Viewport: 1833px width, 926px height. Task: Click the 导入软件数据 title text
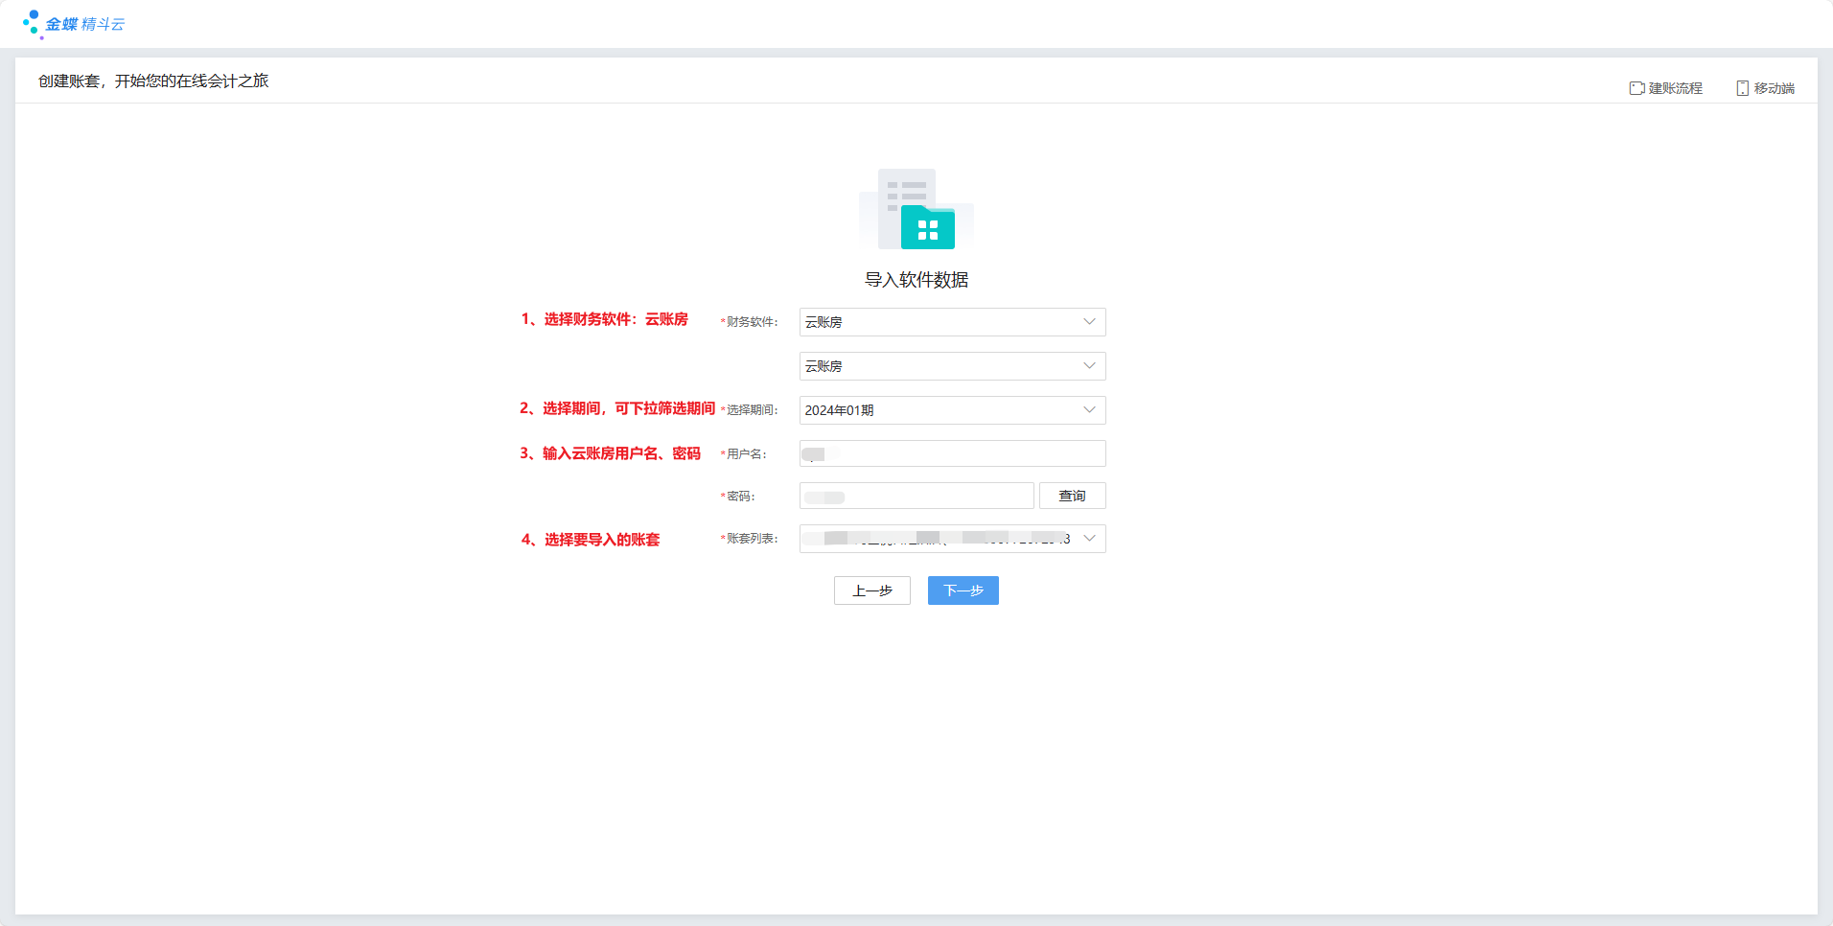click(x=916, y=280)
